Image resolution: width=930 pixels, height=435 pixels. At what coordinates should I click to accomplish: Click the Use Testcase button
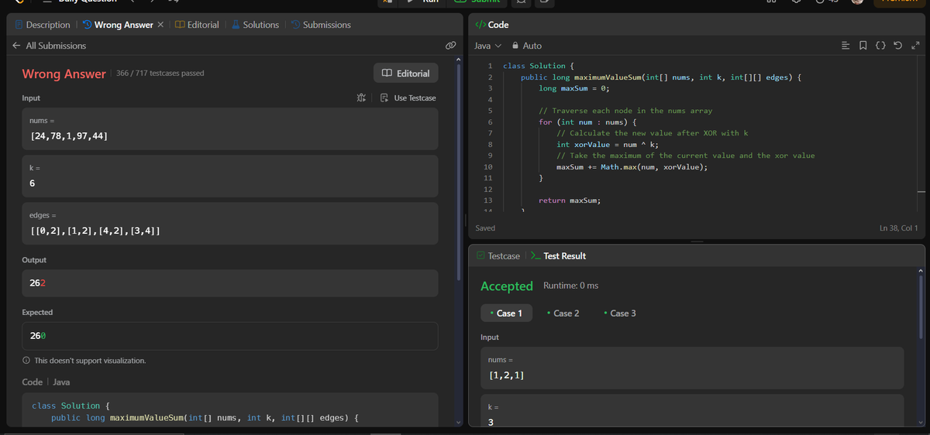tap(408, 98)
